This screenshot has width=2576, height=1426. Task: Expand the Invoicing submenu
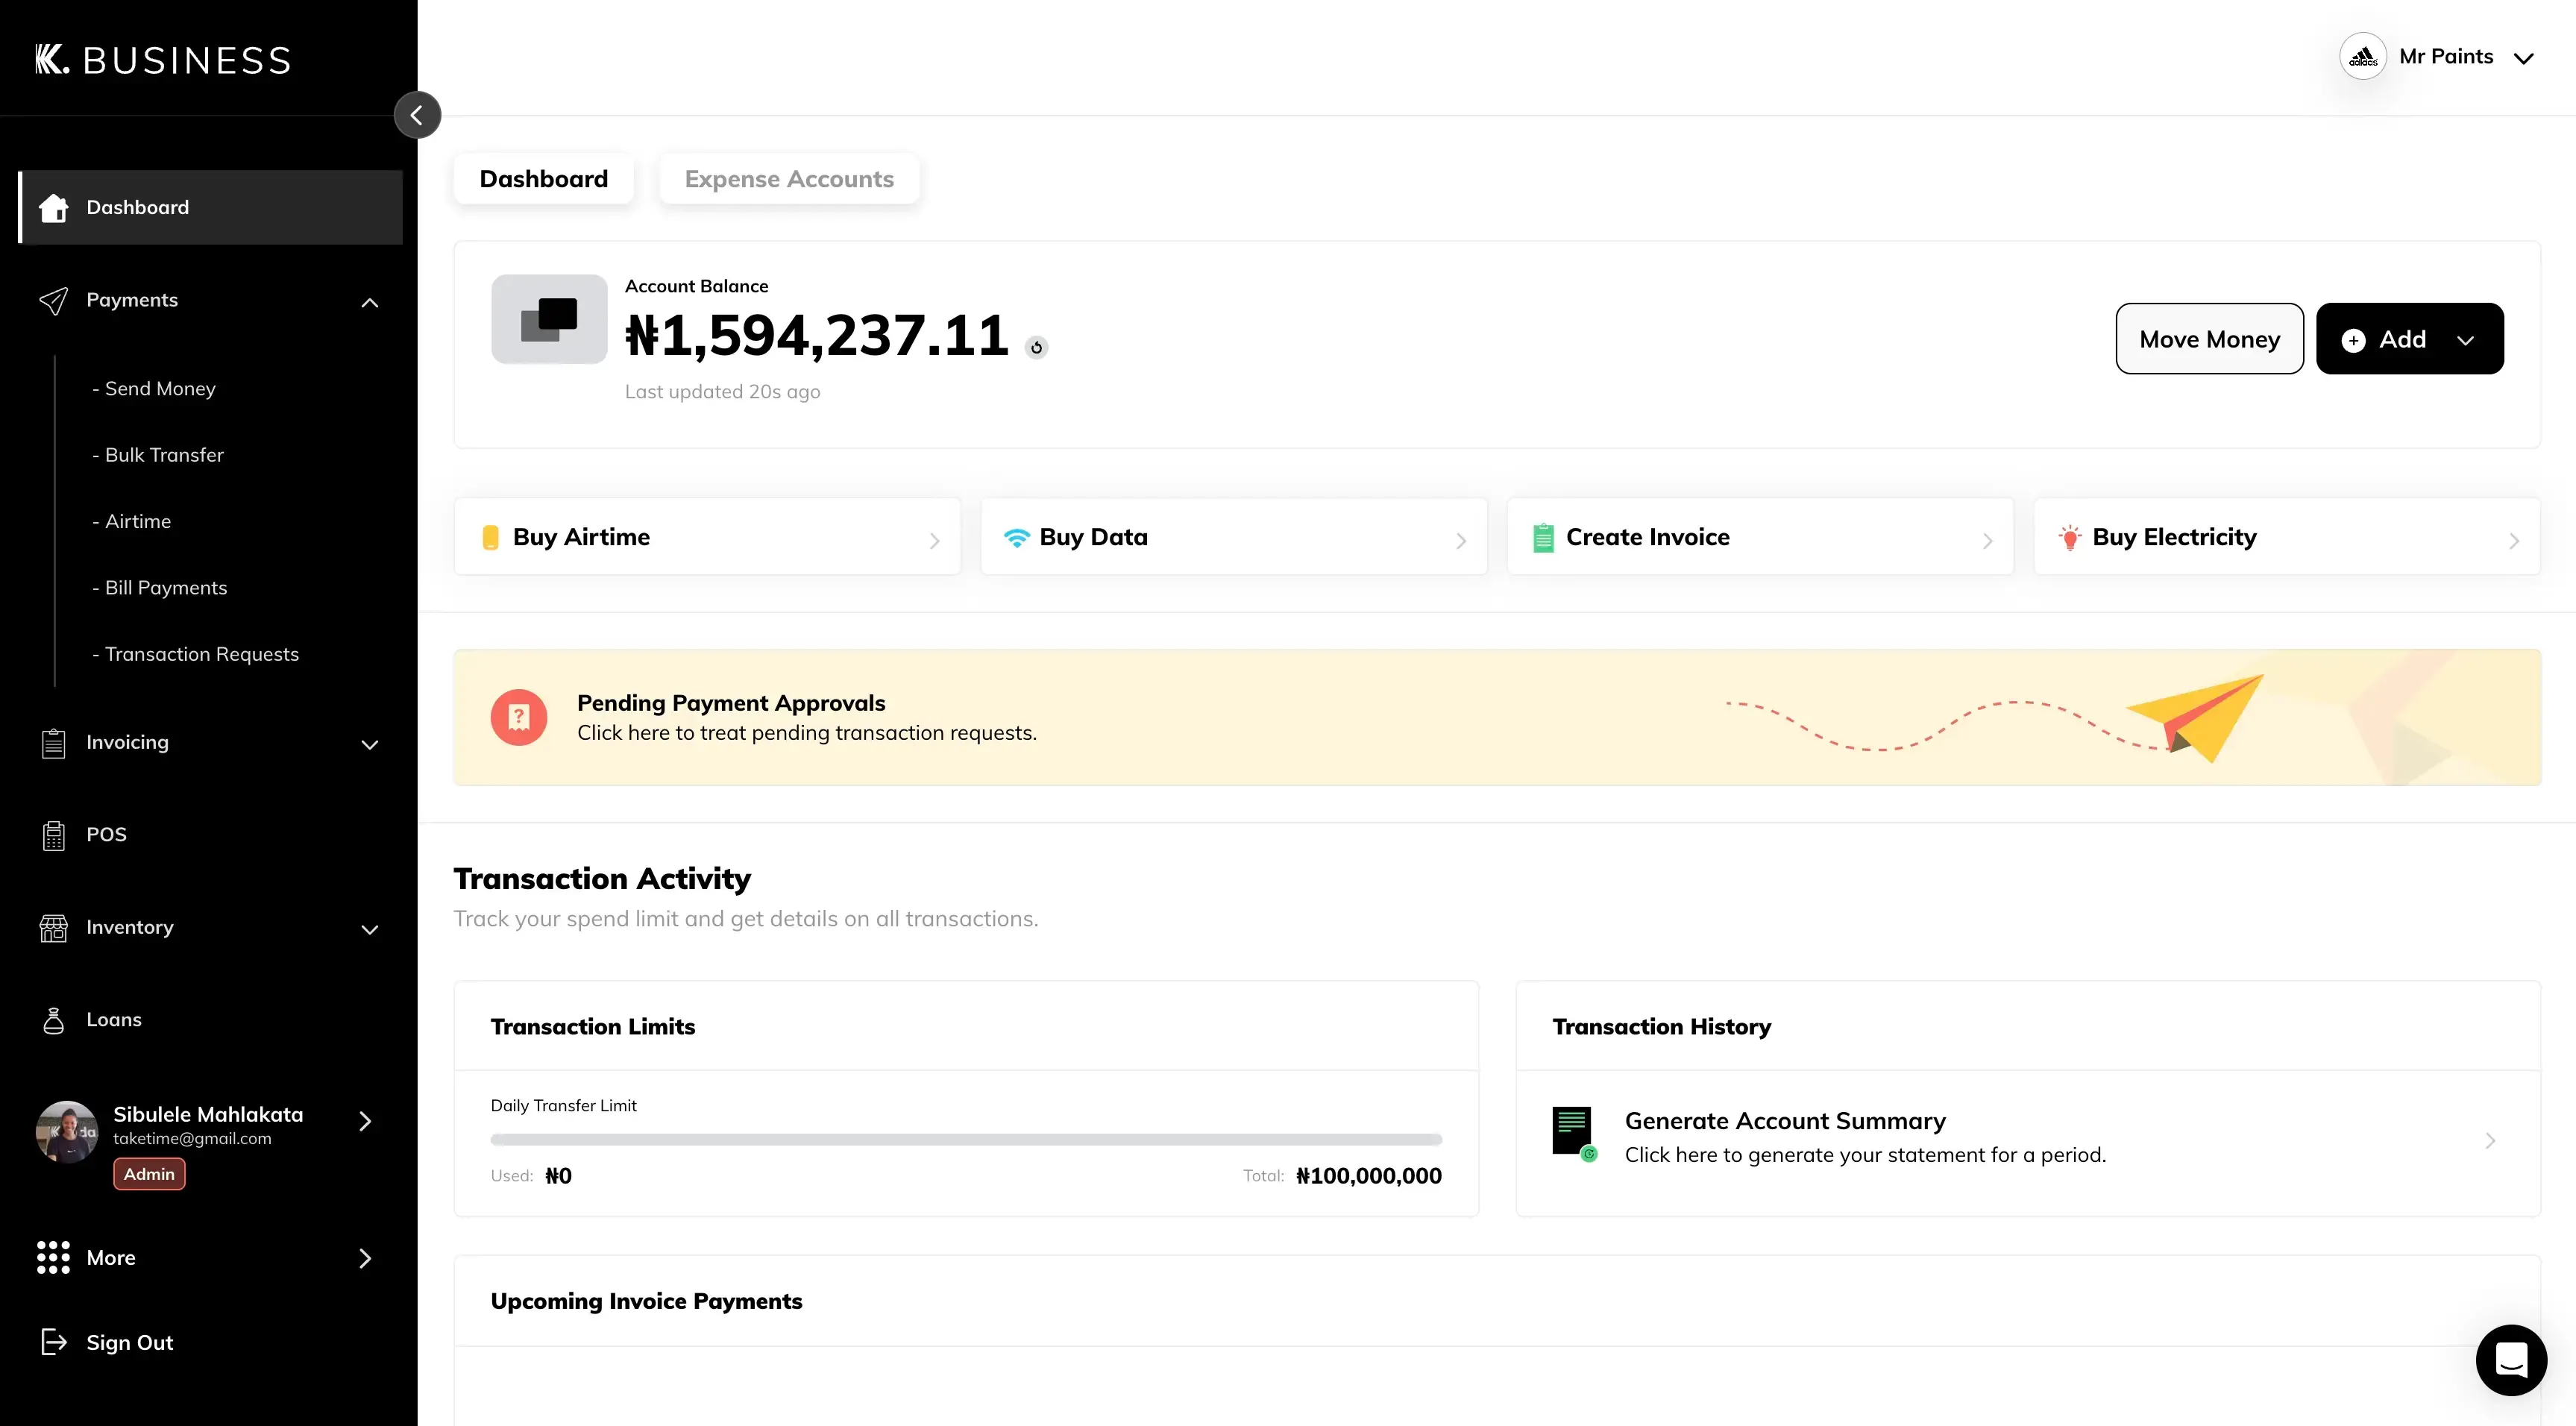(369, 744)
